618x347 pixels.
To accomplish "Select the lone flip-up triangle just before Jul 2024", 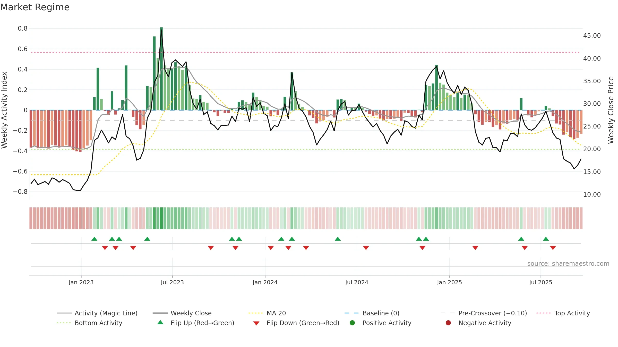I will [338, 239].
